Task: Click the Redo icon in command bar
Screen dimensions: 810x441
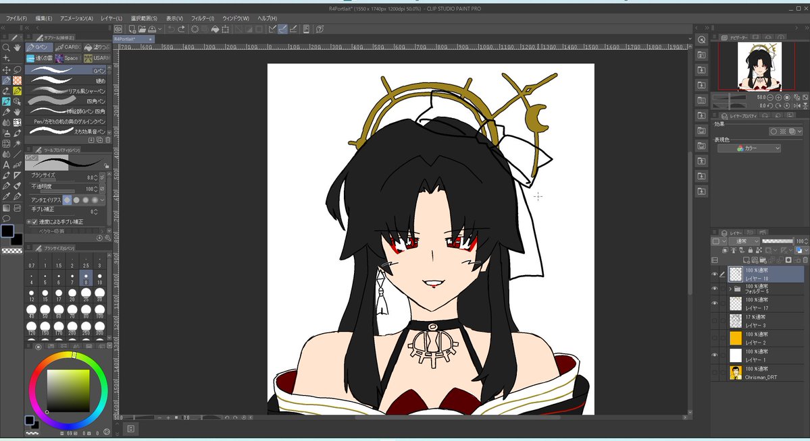Action: coord(181,30)
